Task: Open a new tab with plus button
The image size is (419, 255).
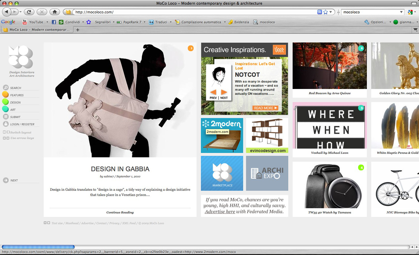Action: (78, 30)
